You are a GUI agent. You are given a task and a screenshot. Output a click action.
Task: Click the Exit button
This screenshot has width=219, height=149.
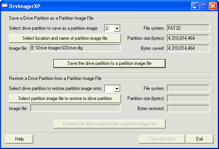199,139
